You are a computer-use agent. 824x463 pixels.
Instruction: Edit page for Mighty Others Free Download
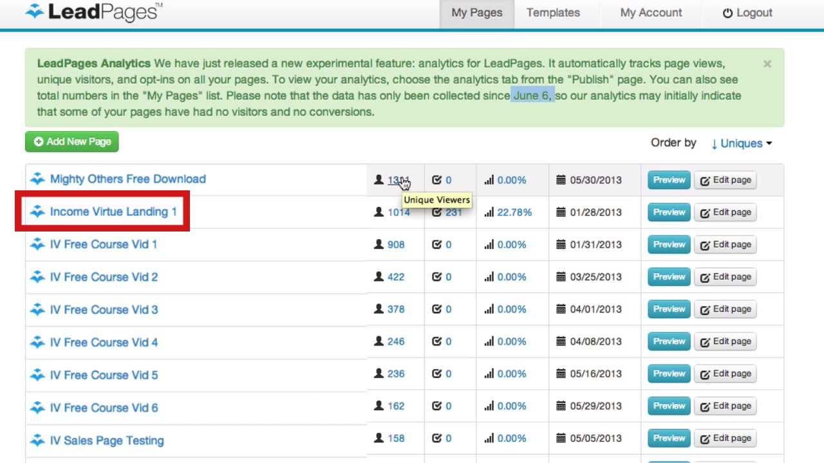tap(725, 180)
